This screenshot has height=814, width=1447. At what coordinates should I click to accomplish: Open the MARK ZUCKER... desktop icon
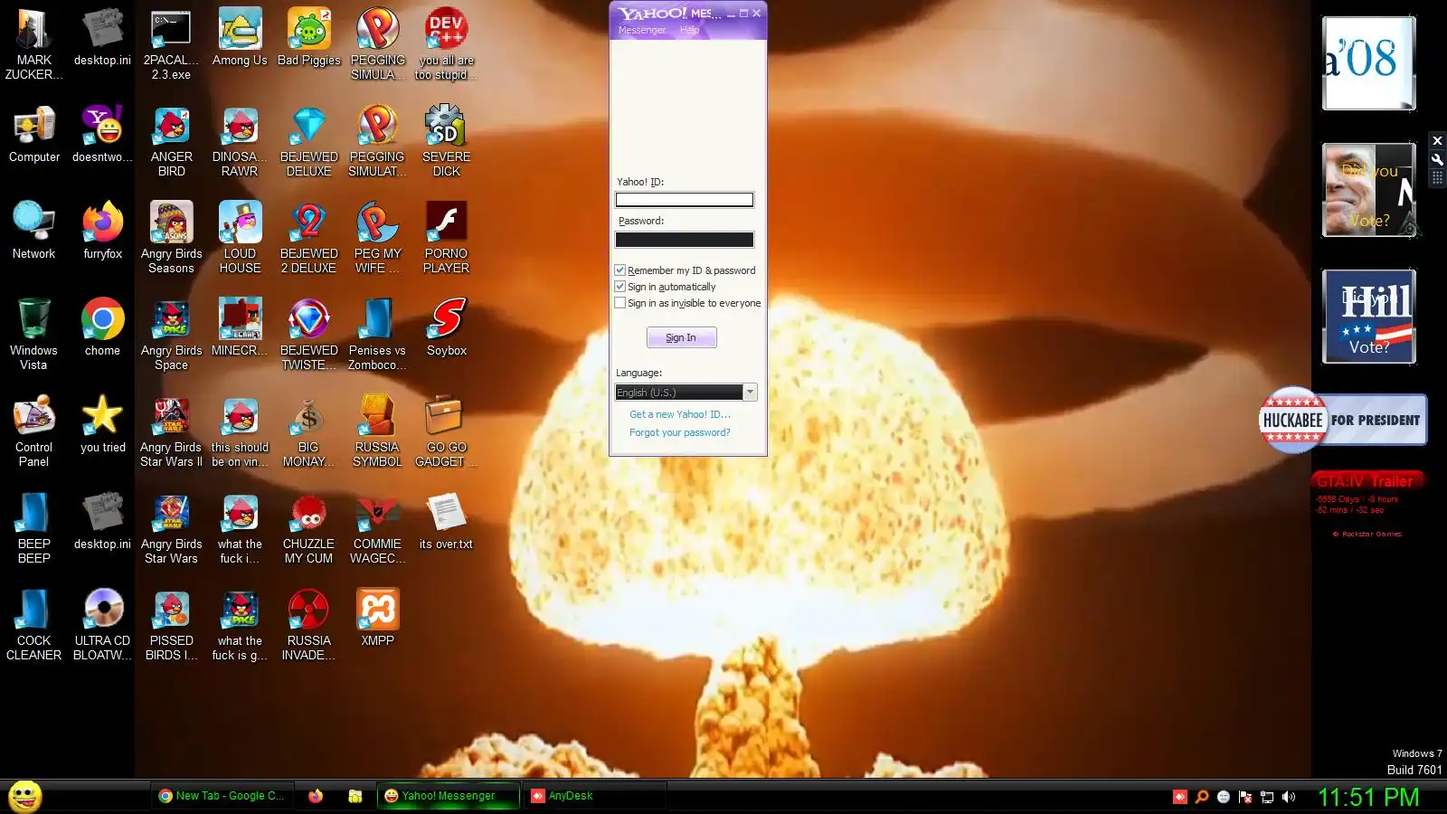(33, 43)
